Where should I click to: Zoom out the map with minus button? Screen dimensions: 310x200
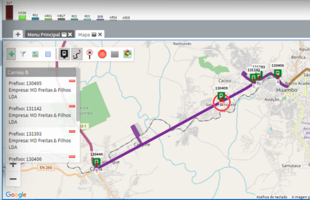(x=13, y=179)
